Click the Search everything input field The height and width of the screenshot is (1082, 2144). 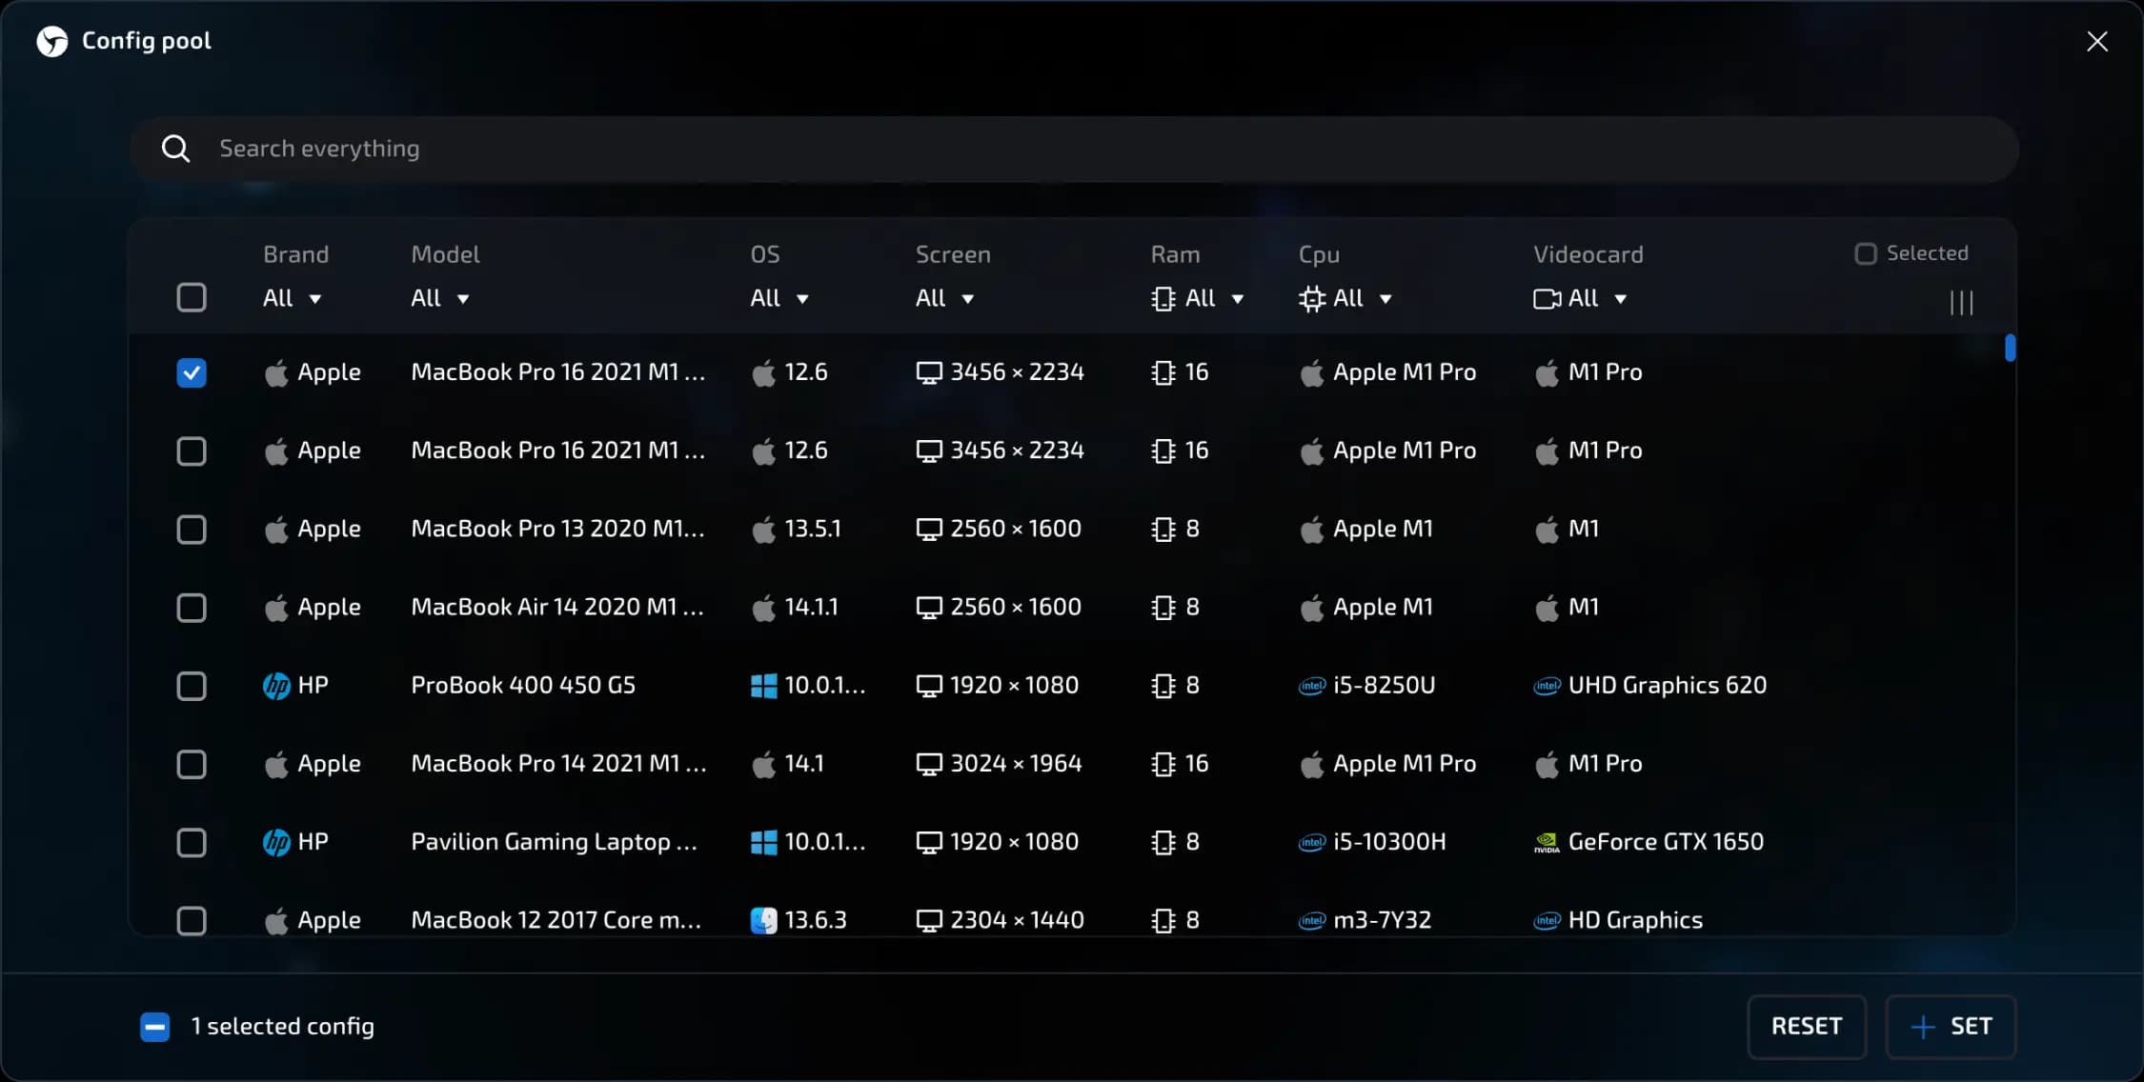pyautogui.click(x=667, y=149)
